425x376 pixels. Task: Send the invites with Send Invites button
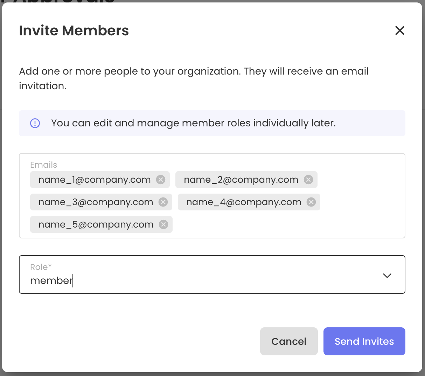point(364,341)
